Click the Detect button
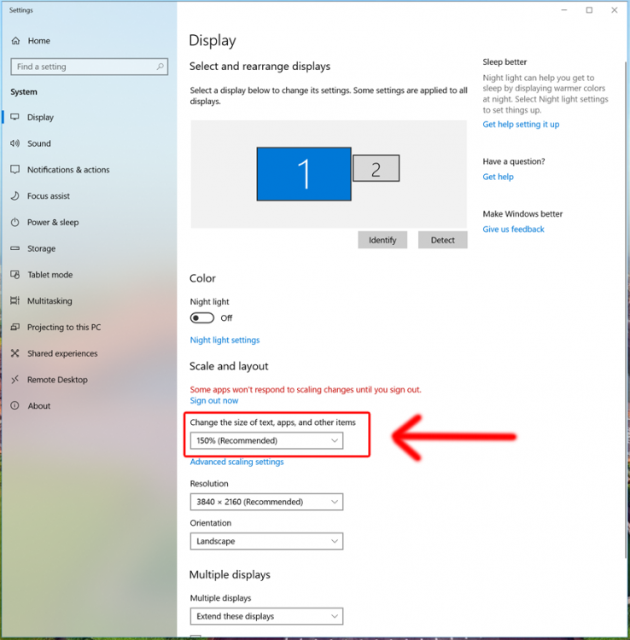630x640 pixels. [442, 240]
